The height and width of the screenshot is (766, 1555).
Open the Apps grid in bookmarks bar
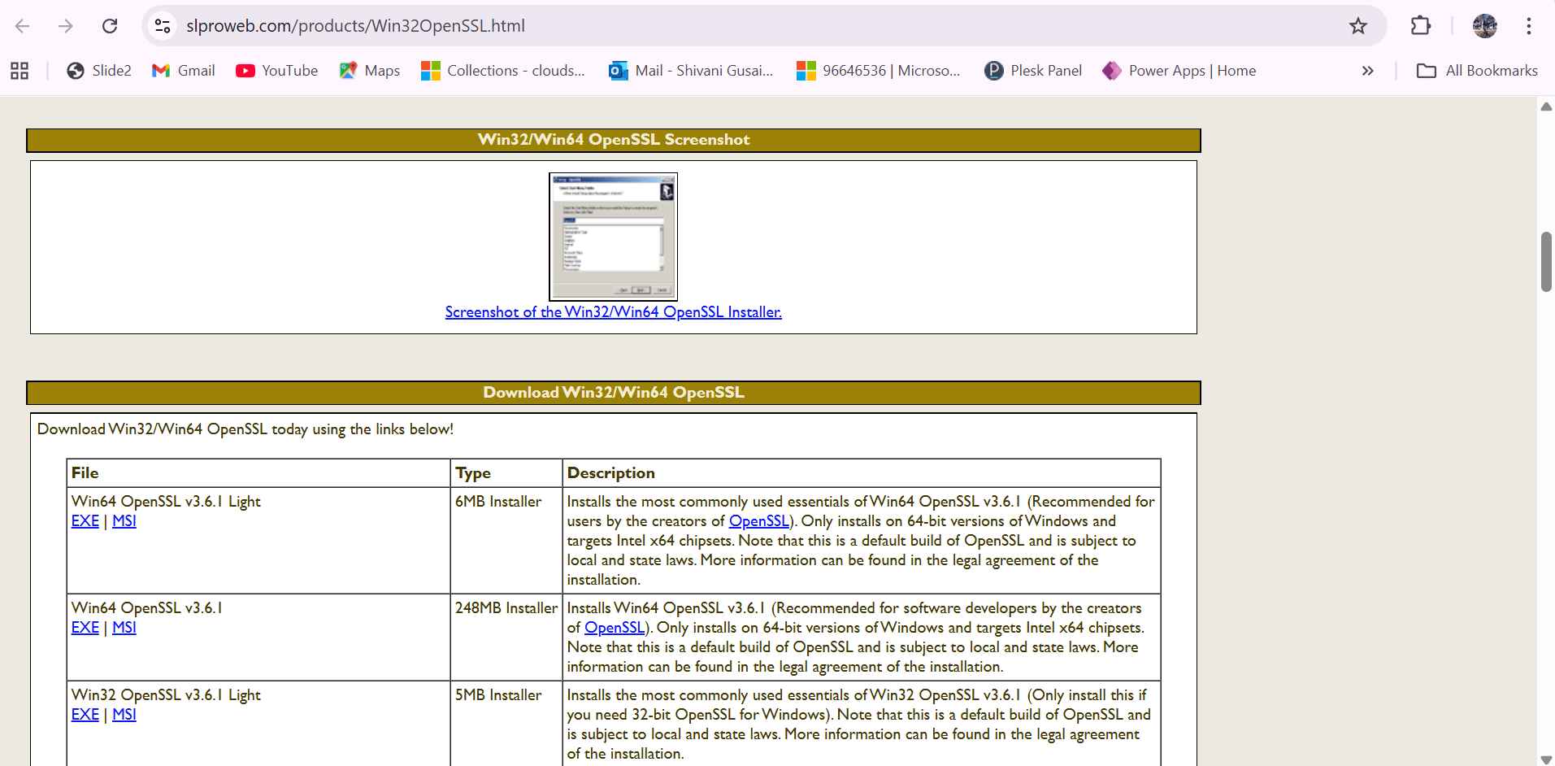pos(20,71)
